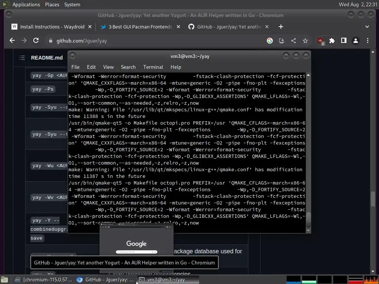Open the Applications menu in top panel
Viewport: 379px width, 284px height.
26,4
